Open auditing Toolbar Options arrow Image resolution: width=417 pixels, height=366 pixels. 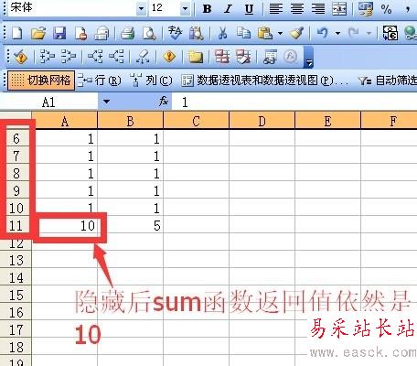pos(308,57)
